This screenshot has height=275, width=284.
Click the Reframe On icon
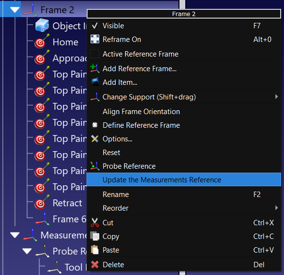point(95,39)
